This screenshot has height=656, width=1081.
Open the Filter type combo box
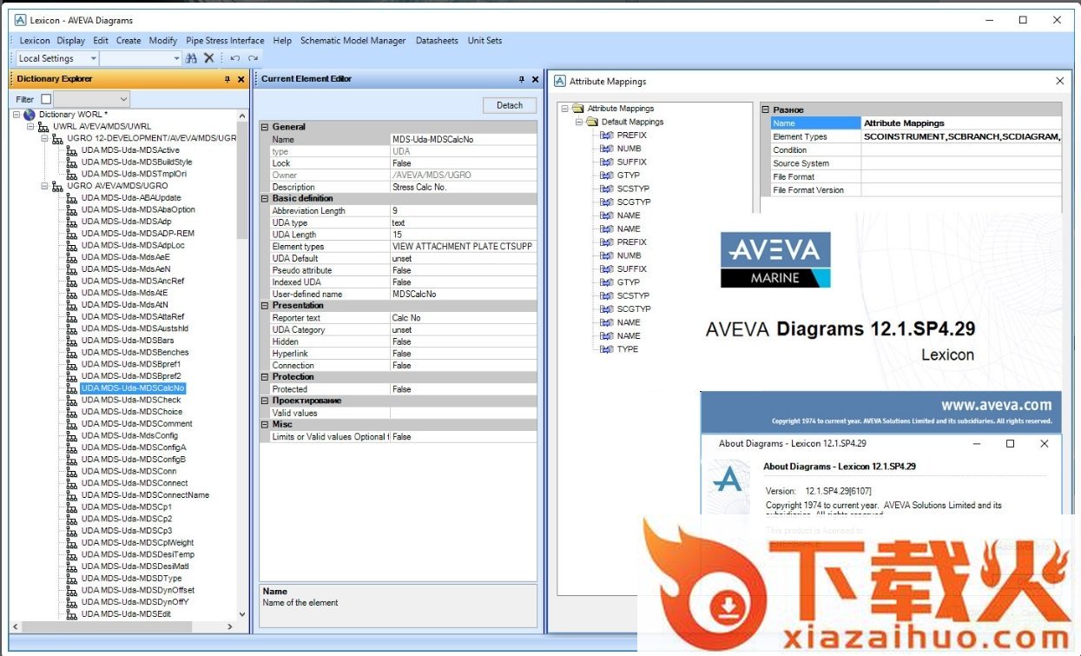(x=122, y=99)
